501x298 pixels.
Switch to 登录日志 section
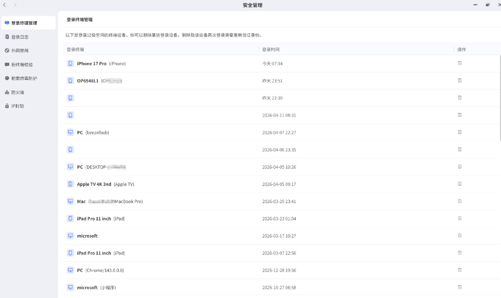28,37
